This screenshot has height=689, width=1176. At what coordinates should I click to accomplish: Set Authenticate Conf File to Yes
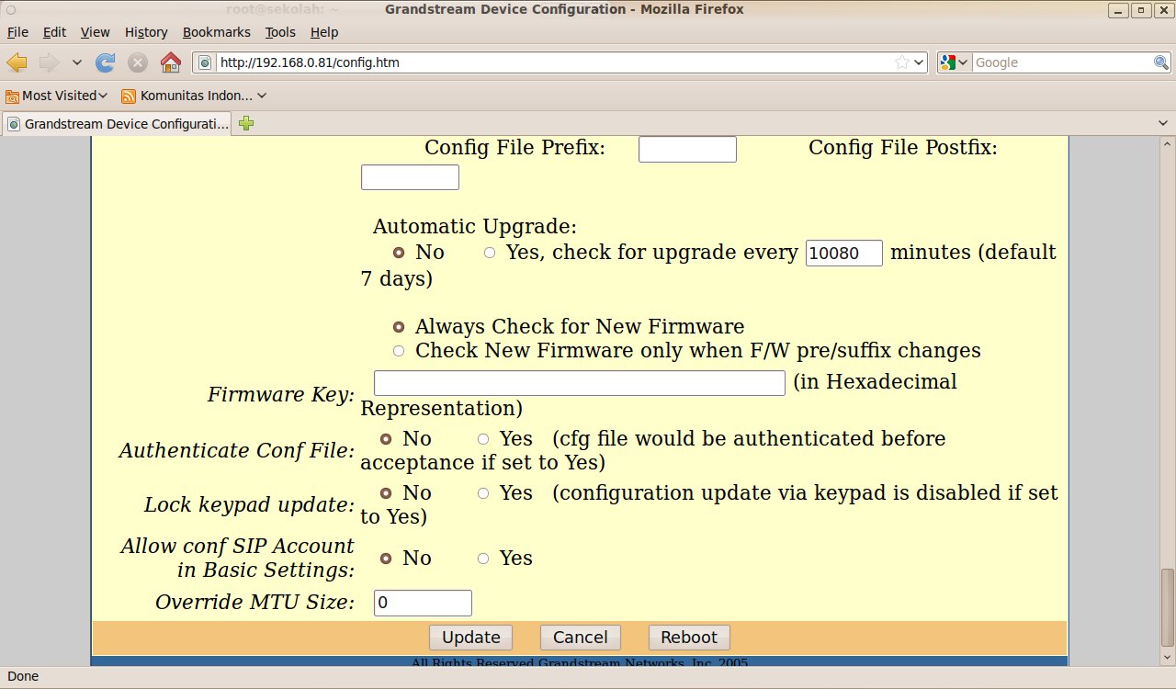click(483, 440)
